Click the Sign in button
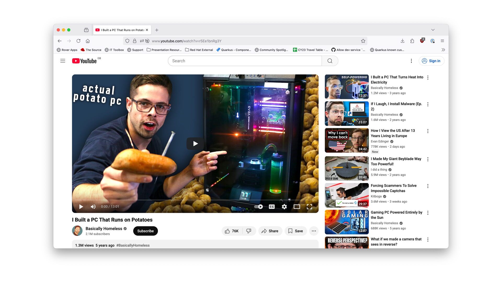This screenshot has height=282, width=502. pos(431,61)
